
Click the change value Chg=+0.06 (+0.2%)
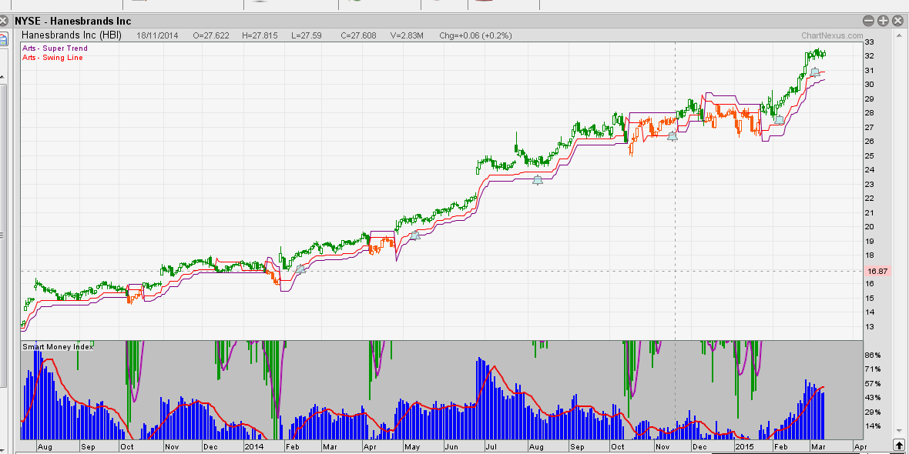(475, 35)
